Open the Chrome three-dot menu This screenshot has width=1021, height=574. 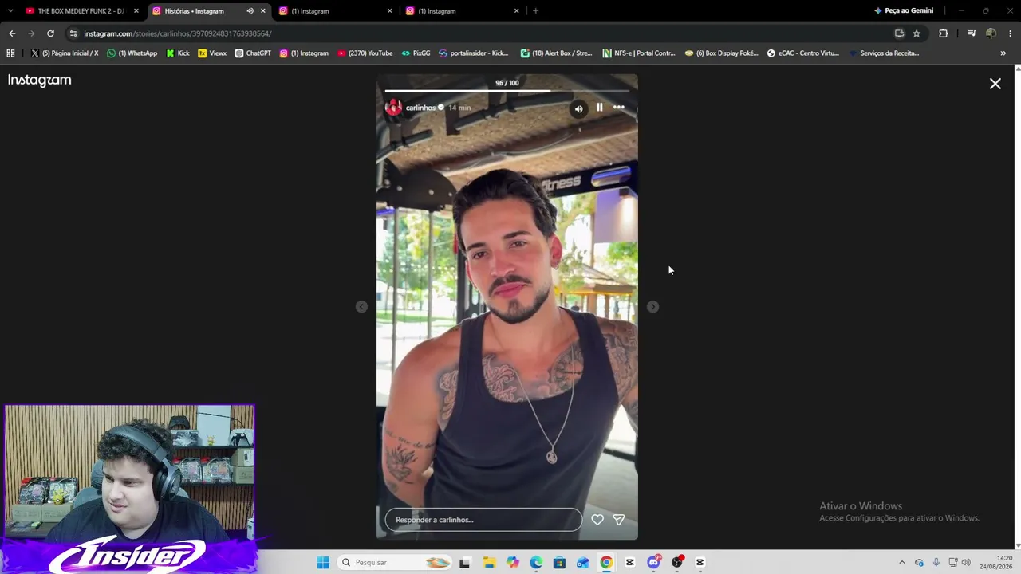[1010, 33]
